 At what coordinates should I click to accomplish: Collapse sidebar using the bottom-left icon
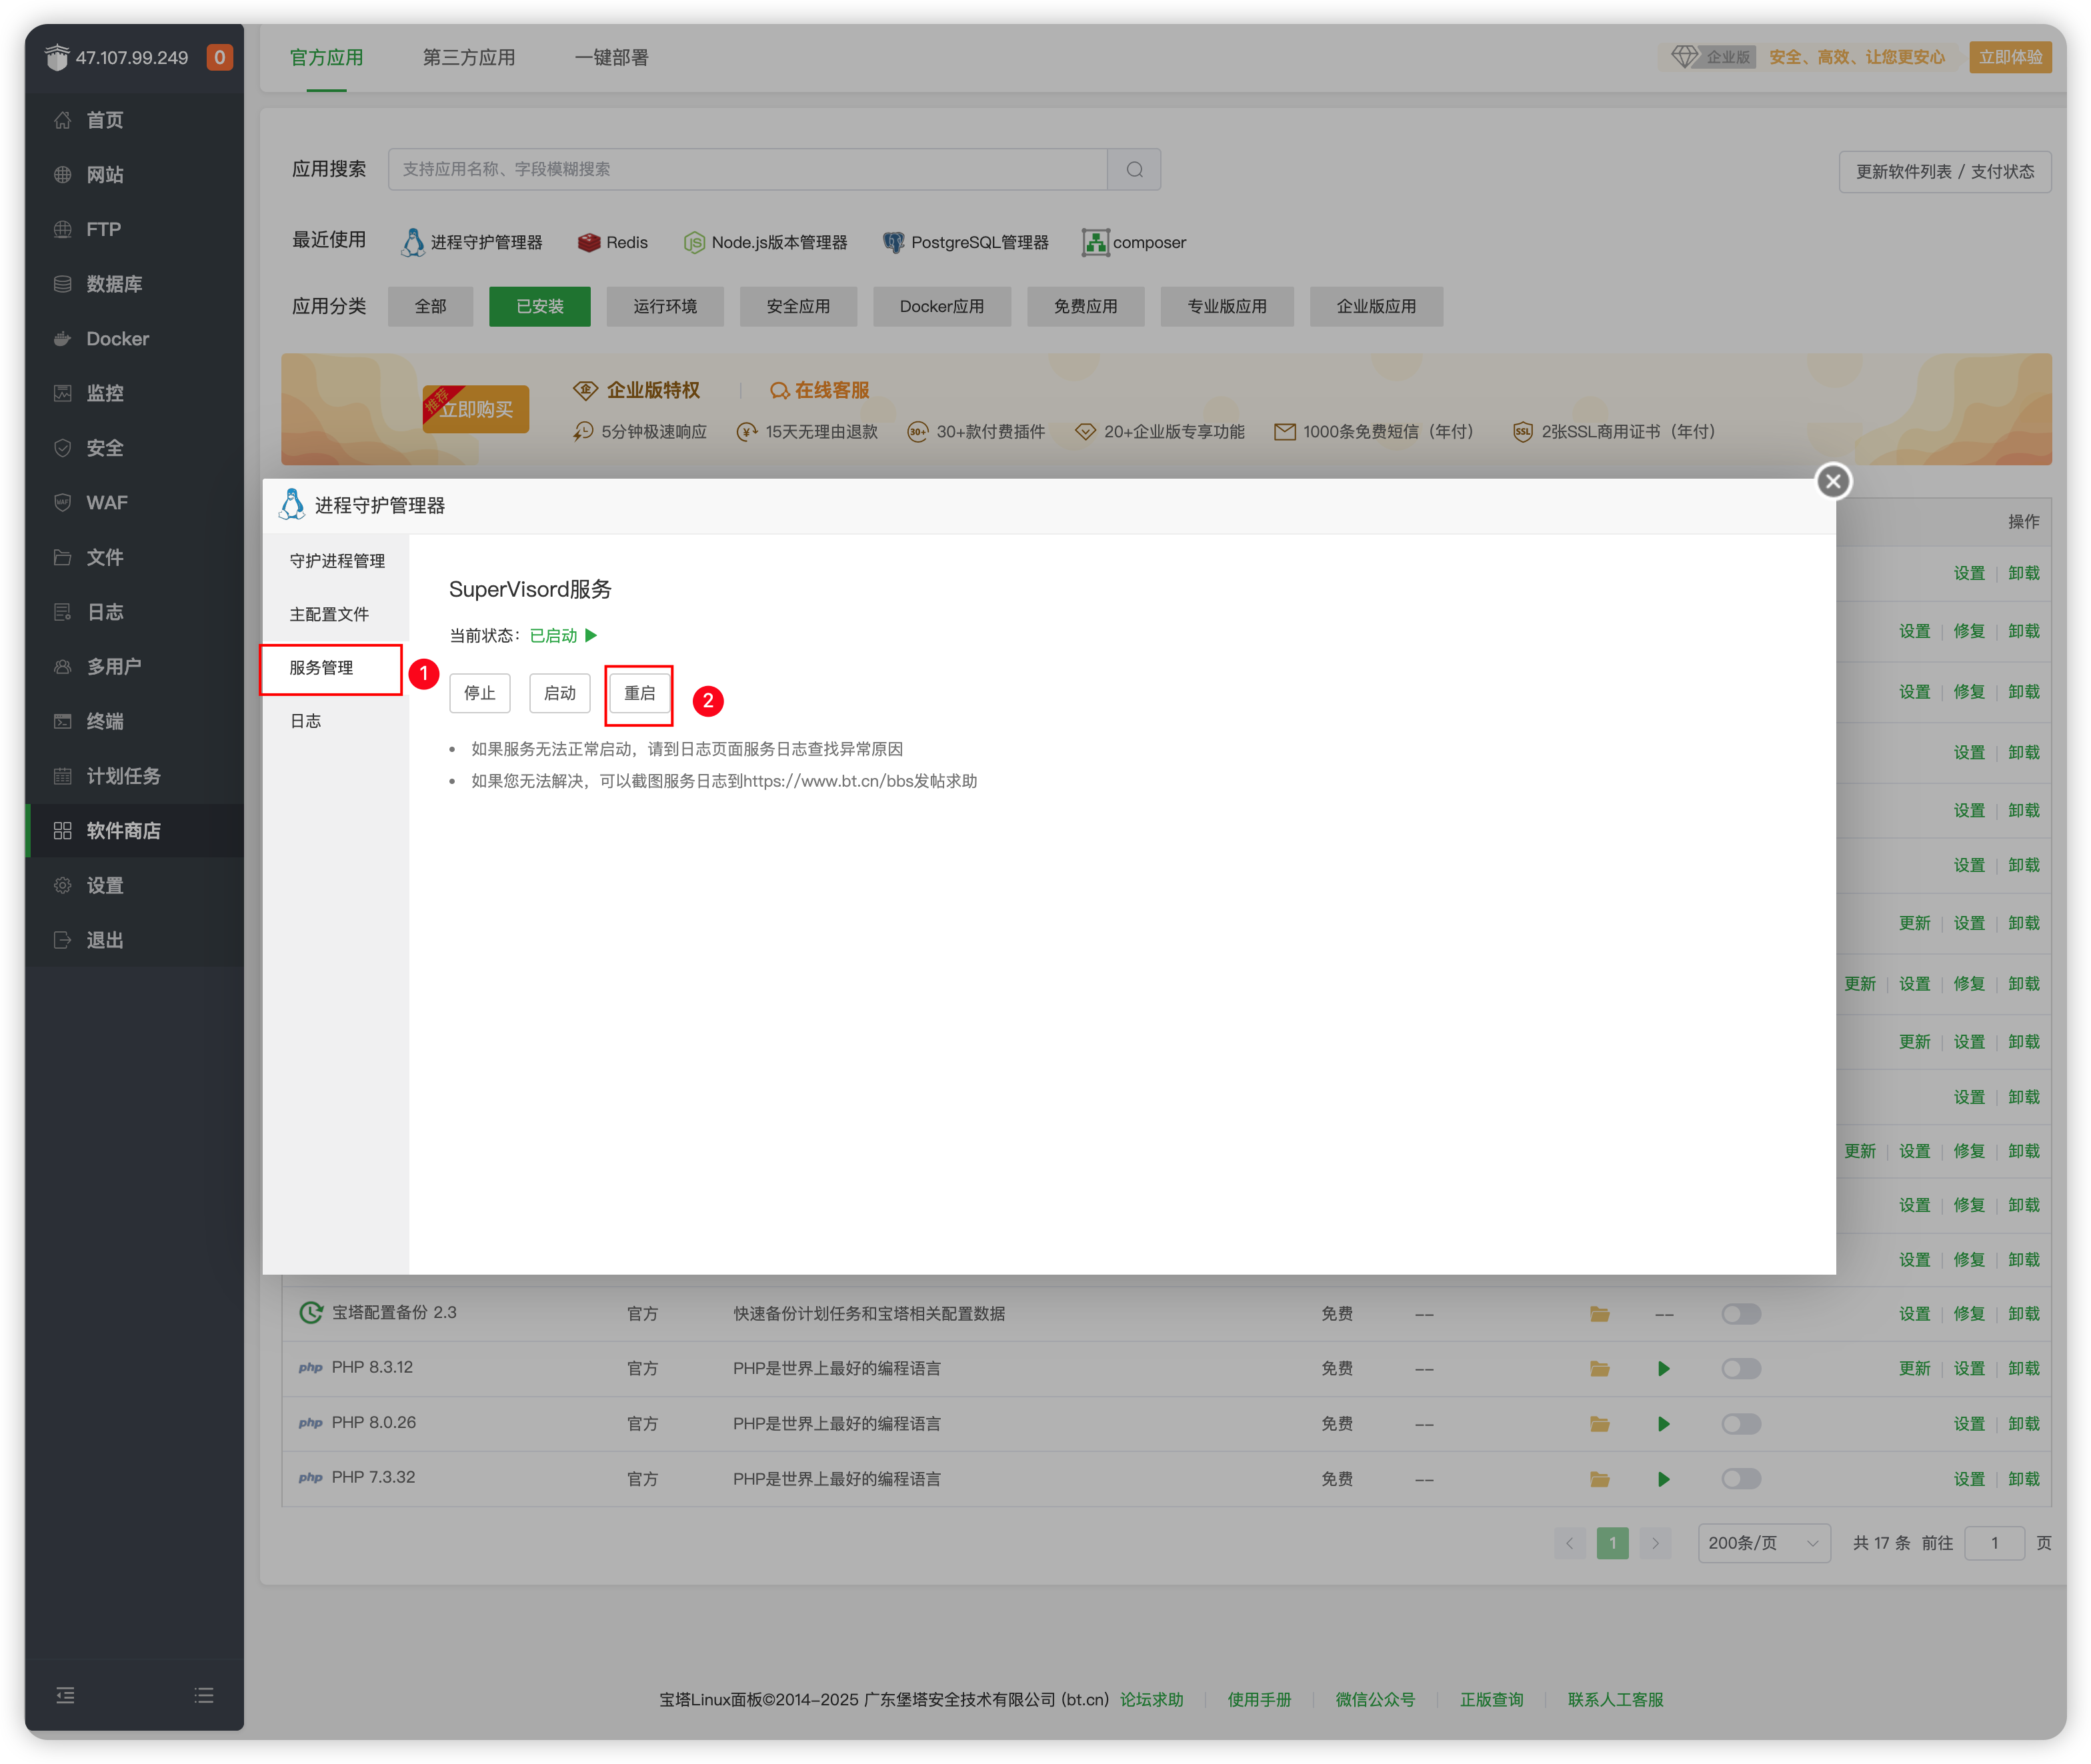pyautogui.click(x=65, y=1695)
